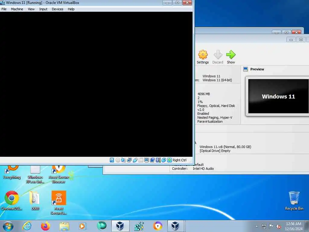Click Windows 11 (64-bit) OS text
The height and width of the screenshot is (232, 309).
coord(217,80)
